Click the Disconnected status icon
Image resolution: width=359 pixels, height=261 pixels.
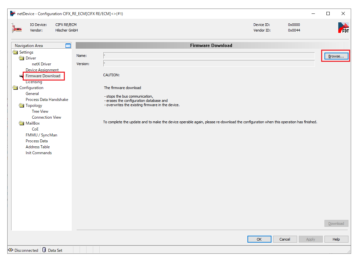point(11,250)
